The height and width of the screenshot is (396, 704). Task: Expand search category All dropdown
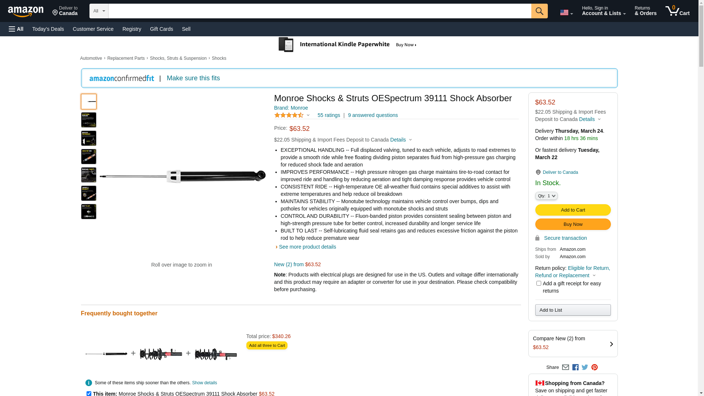point(99,11)
